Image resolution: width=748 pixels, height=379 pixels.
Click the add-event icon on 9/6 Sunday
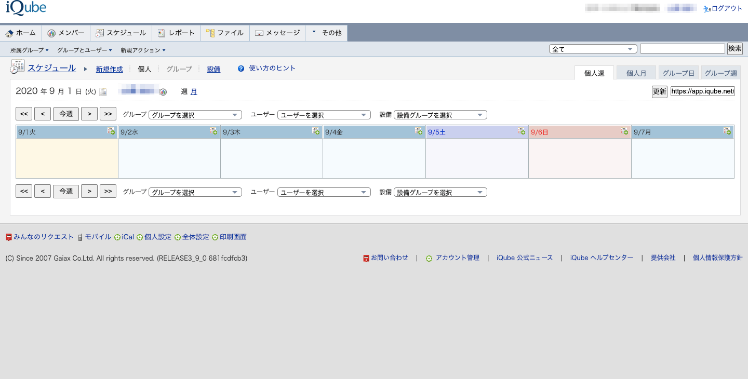click(624, 131)
